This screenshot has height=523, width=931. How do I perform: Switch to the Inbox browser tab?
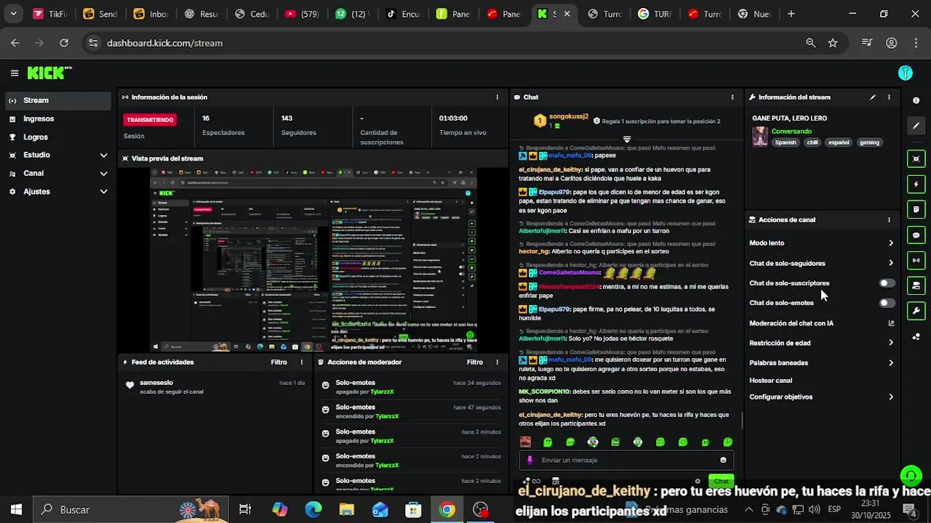click(150, 14)
